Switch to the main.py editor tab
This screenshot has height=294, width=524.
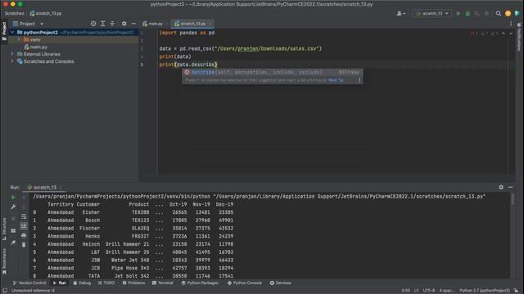[x=153, y=24]
